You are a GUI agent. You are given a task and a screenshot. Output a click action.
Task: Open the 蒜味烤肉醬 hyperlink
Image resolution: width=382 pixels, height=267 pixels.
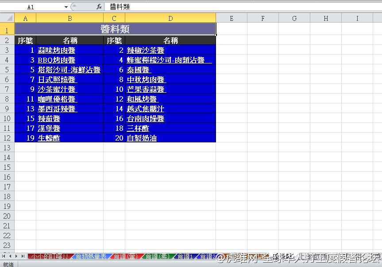pos(57,50)
